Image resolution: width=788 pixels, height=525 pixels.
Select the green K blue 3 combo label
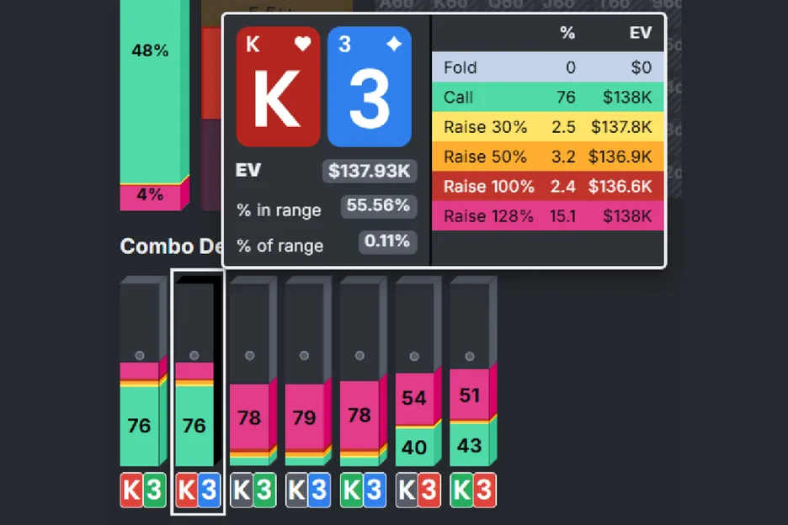point(362,491)
